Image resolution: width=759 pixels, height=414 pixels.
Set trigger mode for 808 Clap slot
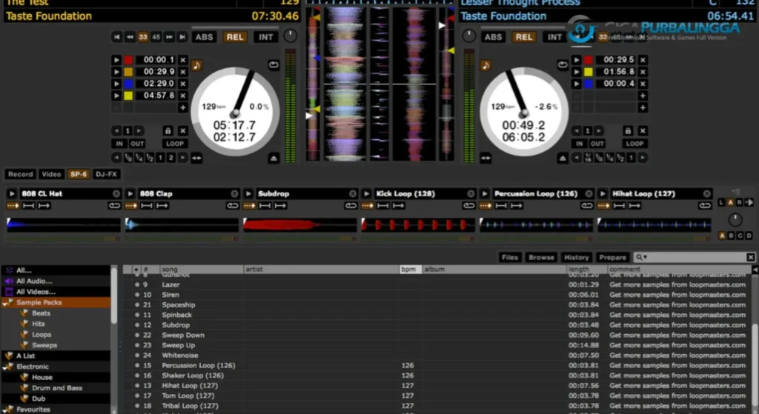click(x=131, y=206)
